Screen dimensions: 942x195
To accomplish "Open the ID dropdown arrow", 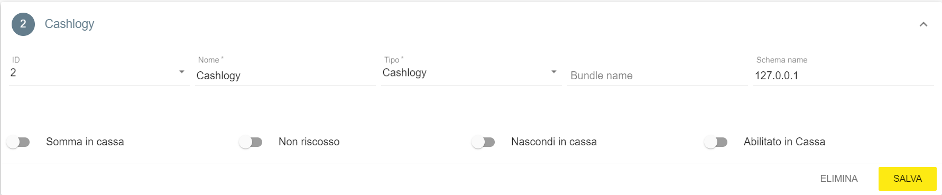I will (x=181, y=72).
